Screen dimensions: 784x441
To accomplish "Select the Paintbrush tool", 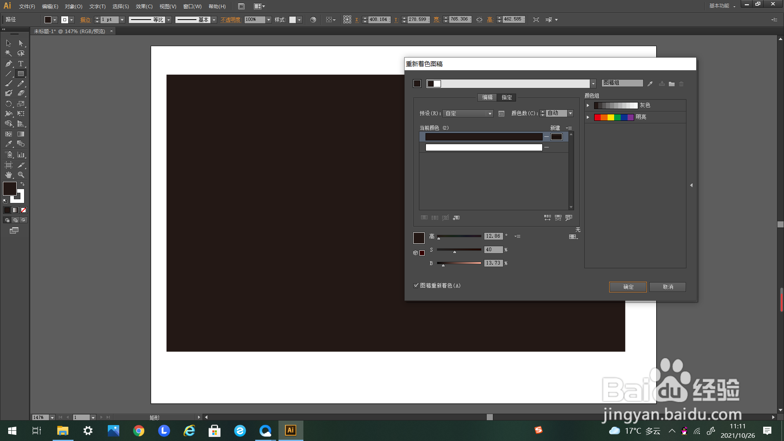I will (x=9, y=84).
